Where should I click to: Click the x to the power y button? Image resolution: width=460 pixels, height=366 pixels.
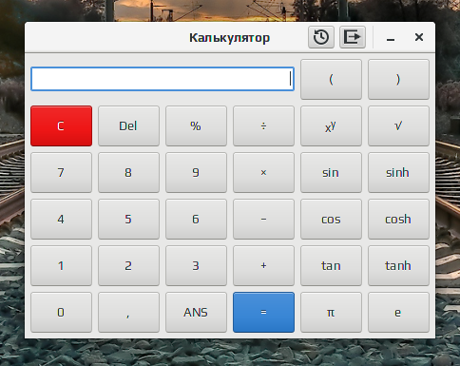coord(331,125)
